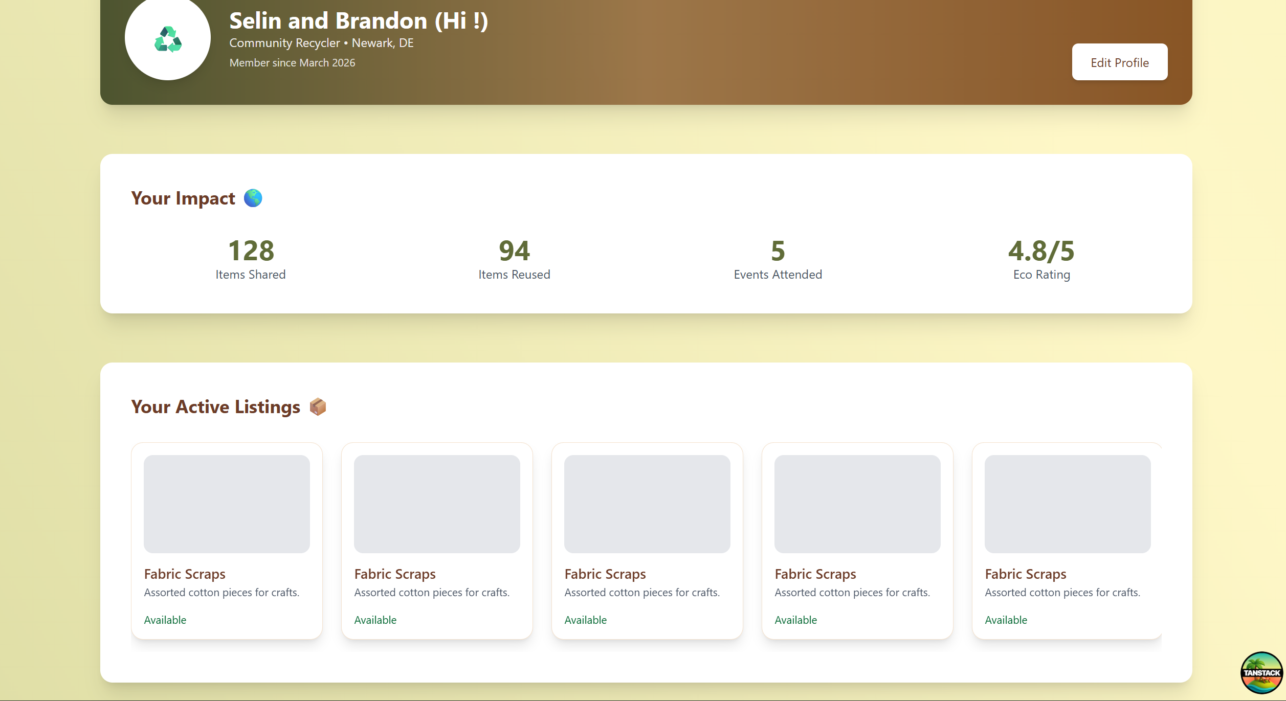The height and width of the screenshot is (701, 1286).
Task: Open first Fabric Scraps listing image
Action: (x=227, y=504)
